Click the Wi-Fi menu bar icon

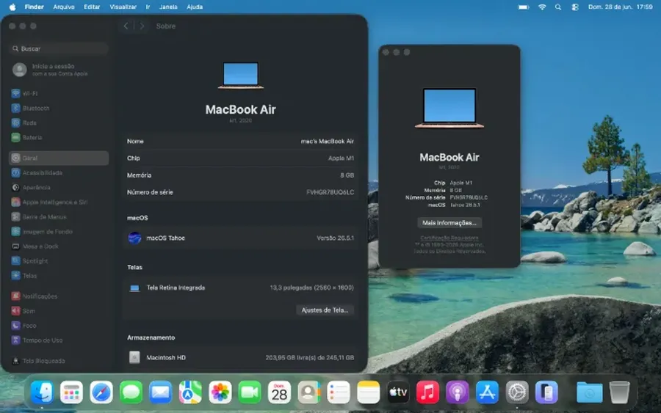point(542,7)
